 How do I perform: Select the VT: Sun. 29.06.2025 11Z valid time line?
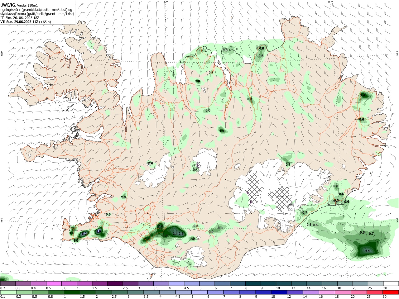point(26,22)
